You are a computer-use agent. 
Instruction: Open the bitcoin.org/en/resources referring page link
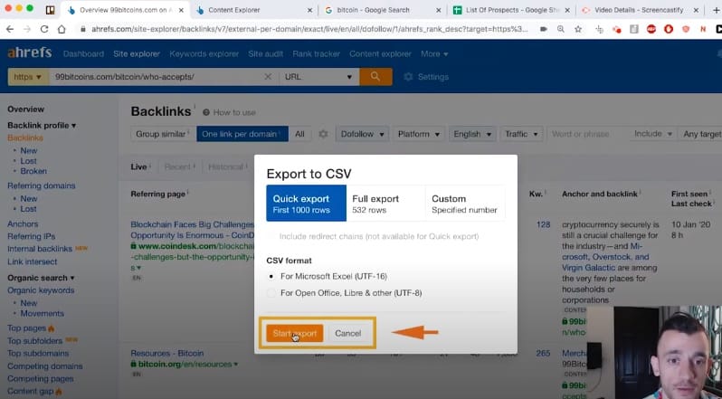[x=185, y=364]
